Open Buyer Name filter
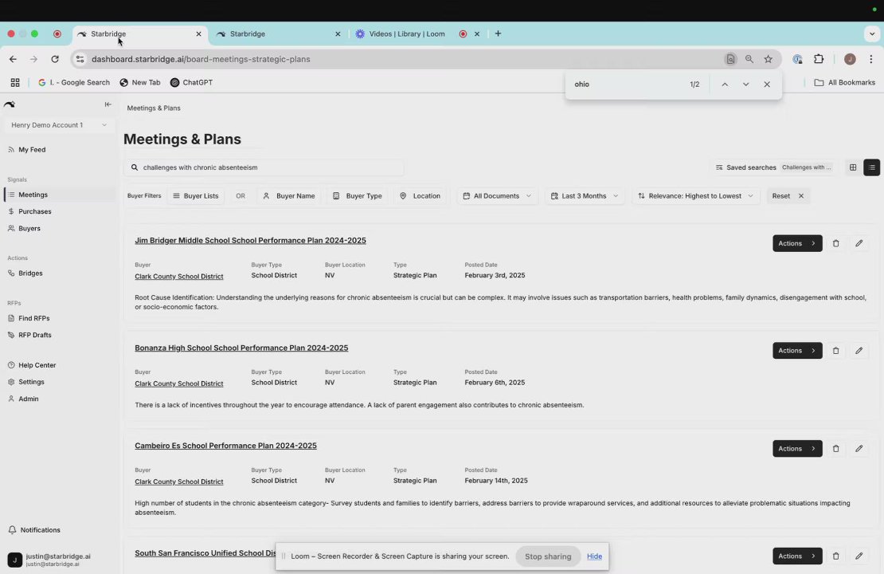884x574 pixels. pyautogui.click(x=288, y=196)
